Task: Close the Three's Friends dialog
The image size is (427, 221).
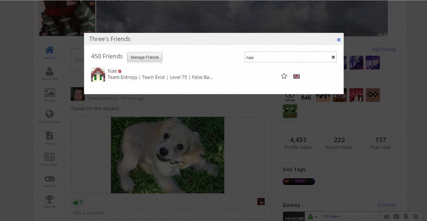Action: point(338,40)
